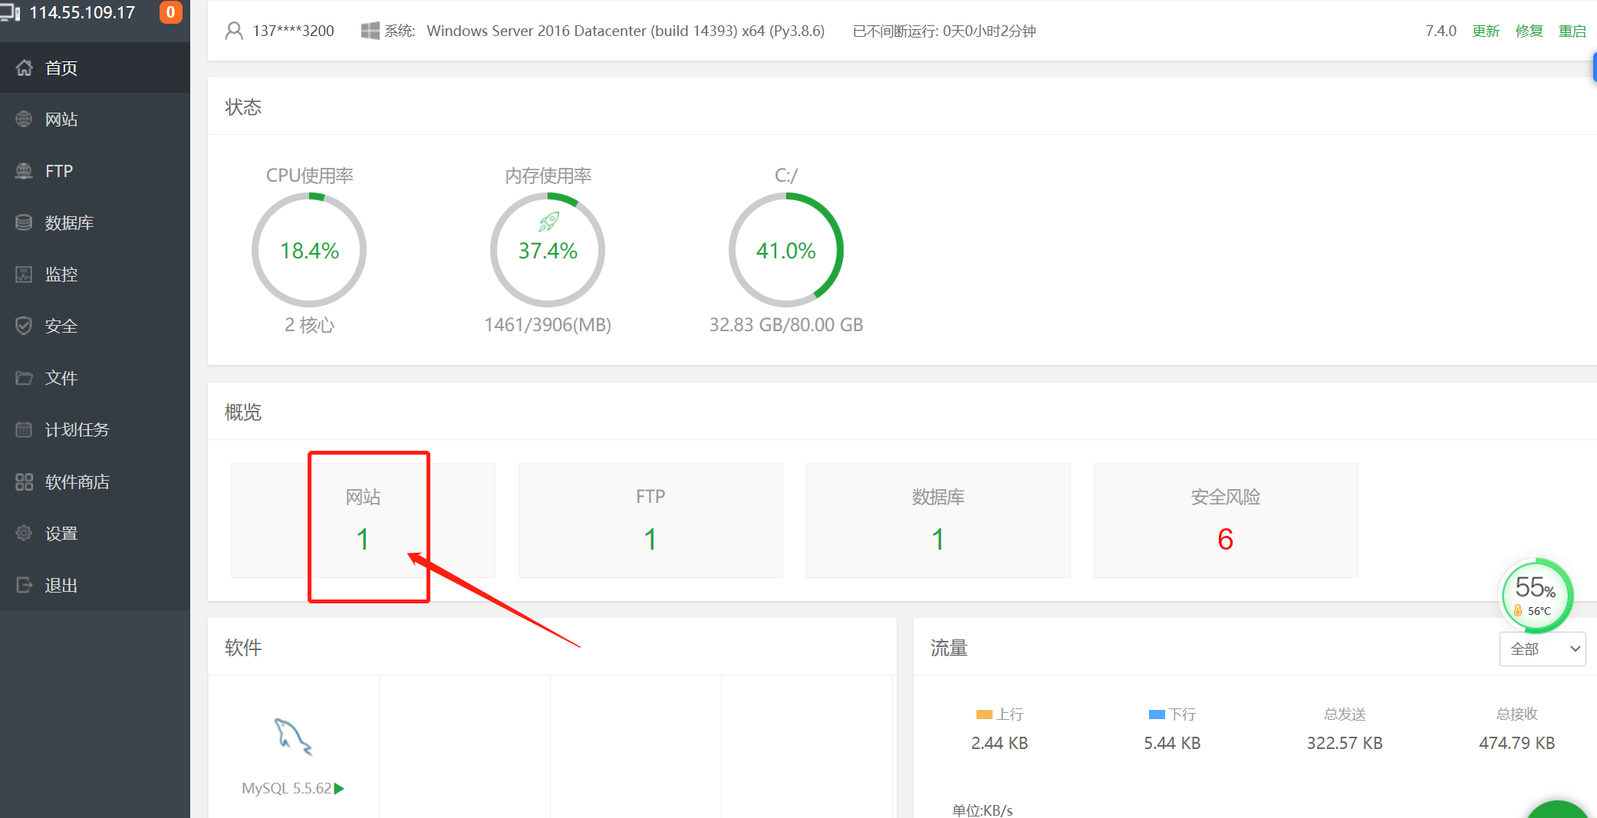The image size is (1597, 818).
Task: Click the user avatar icon in the top bar
Action: click(x=234, y=31)
